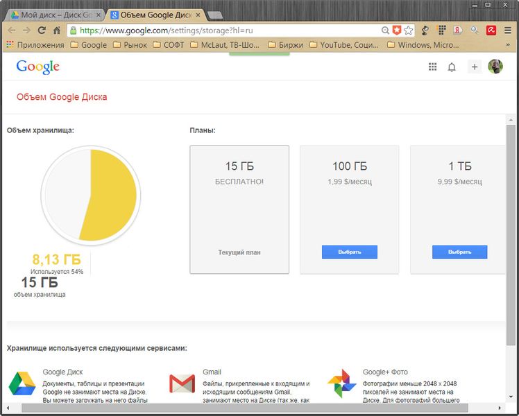Open the Google bookmarks folder

click(89, 44)
